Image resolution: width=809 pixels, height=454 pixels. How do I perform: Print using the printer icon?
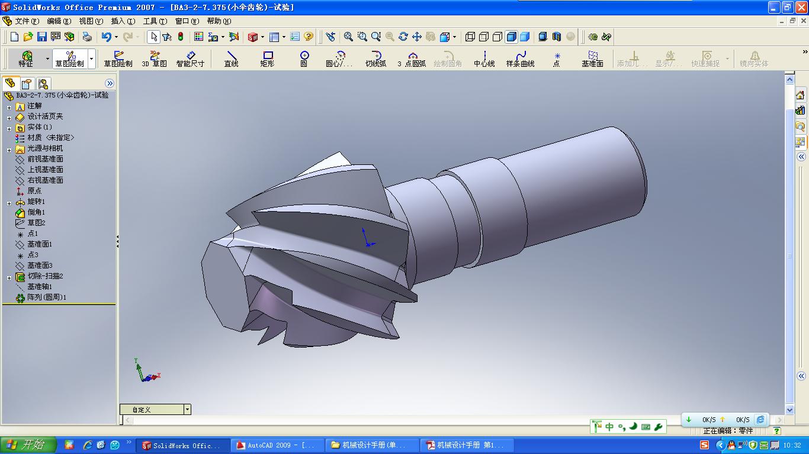click(x=87, y=37)
